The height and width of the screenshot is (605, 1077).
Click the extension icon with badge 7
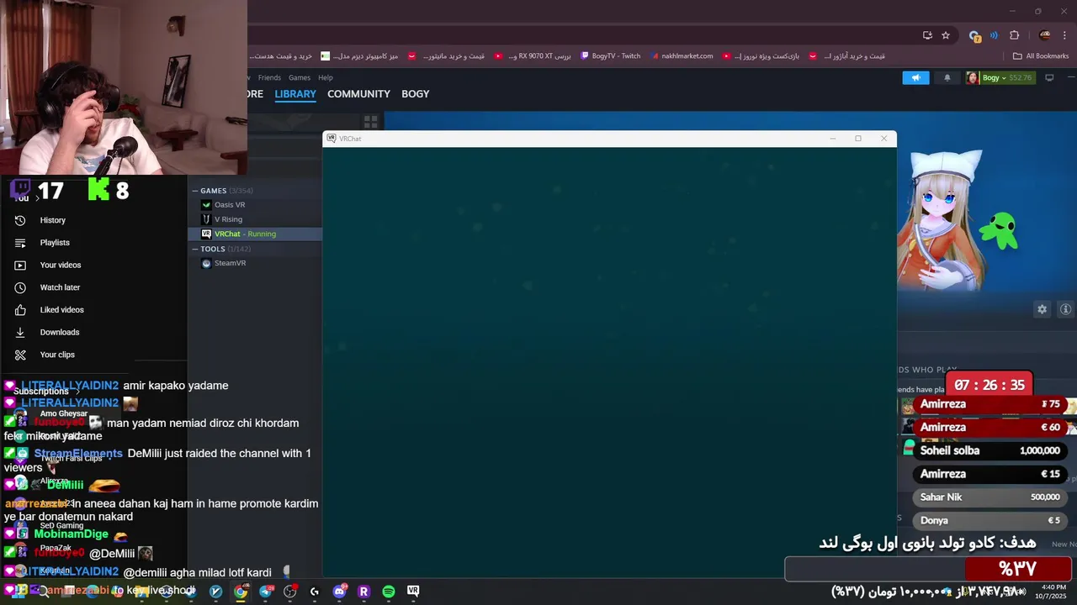click(974, 35)
